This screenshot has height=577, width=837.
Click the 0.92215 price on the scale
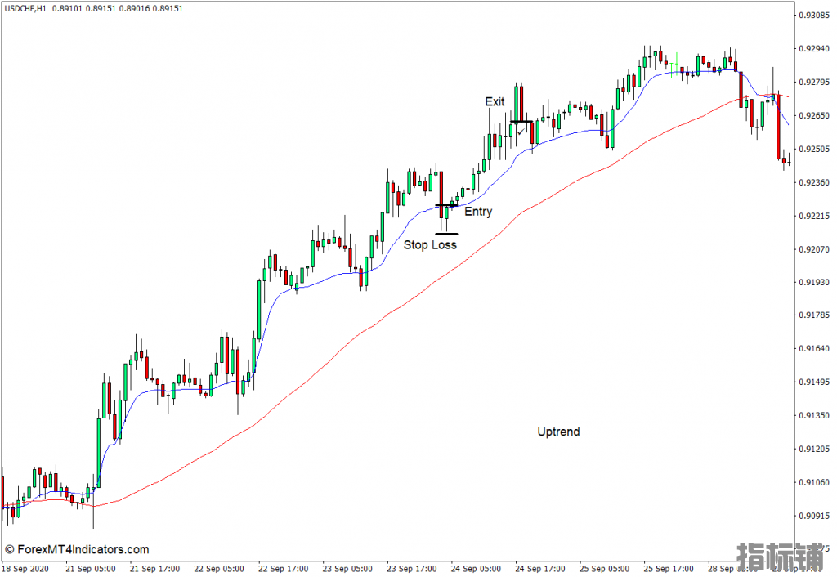coord(814,216)
